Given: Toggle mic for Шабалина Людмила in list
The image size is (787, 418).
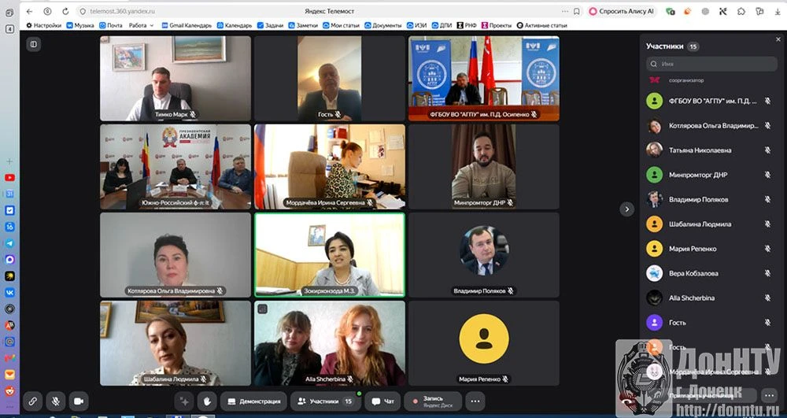Looking at the screenshot, I should tap(767, 224).
